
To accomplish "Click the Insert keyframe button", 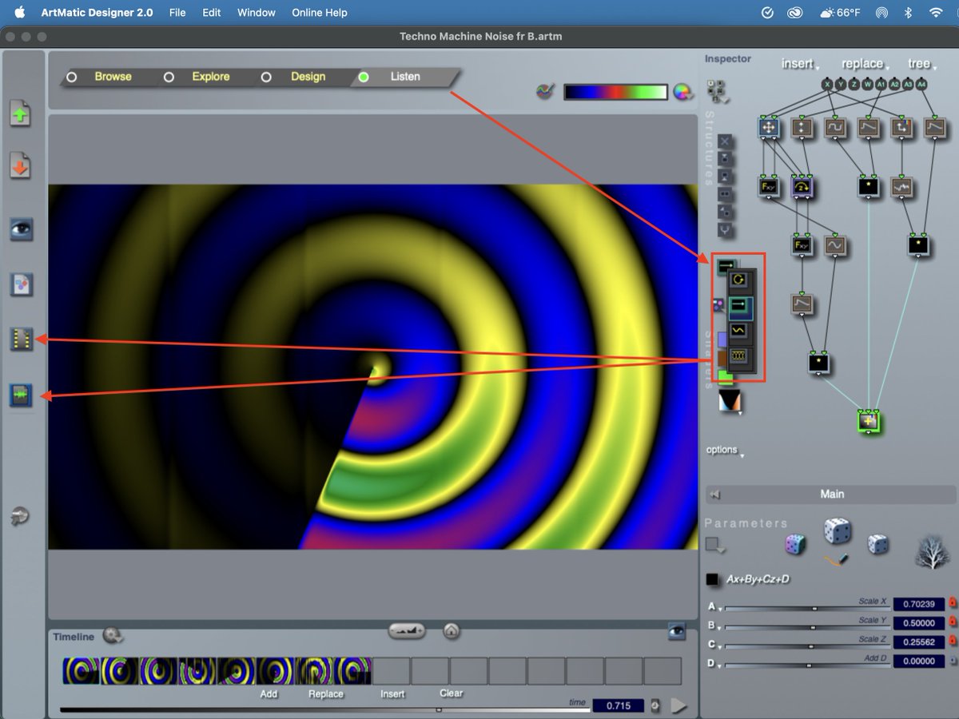I will pos(392,694).
